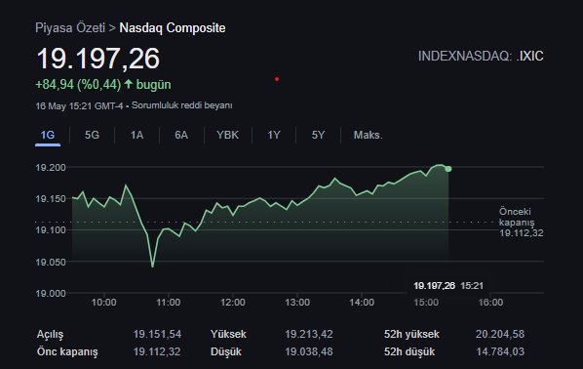Click the 19.000 y-axis label
The width and height of the screenshot is (583, 369).
pos(51,294)
